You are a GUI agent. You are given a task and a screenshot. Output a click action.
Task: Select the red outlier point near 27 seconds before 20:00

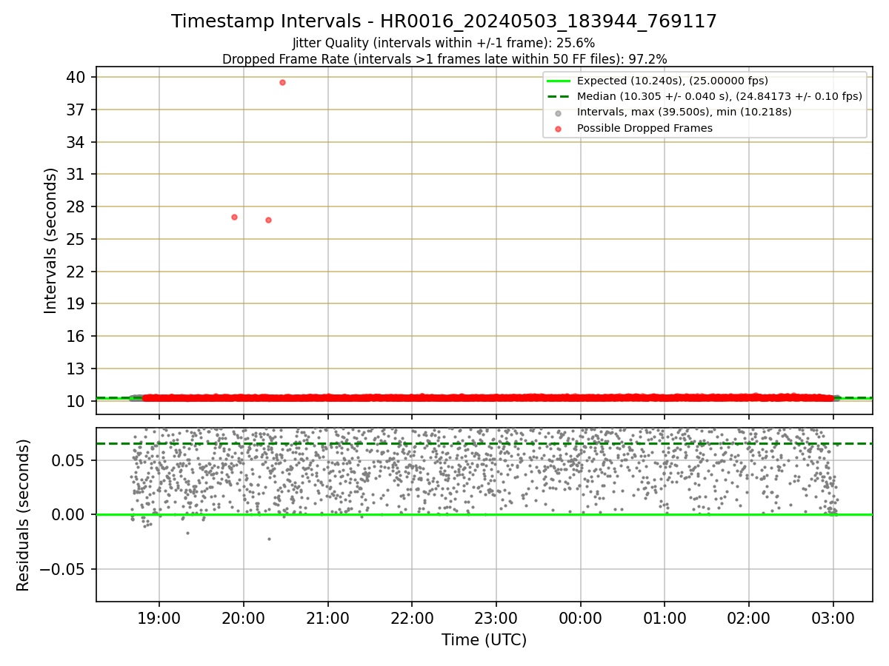click(234, 217)
